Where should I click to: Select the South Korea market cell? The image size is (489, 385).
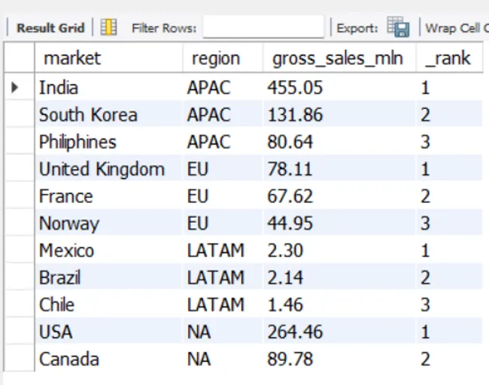coord(88,115)
